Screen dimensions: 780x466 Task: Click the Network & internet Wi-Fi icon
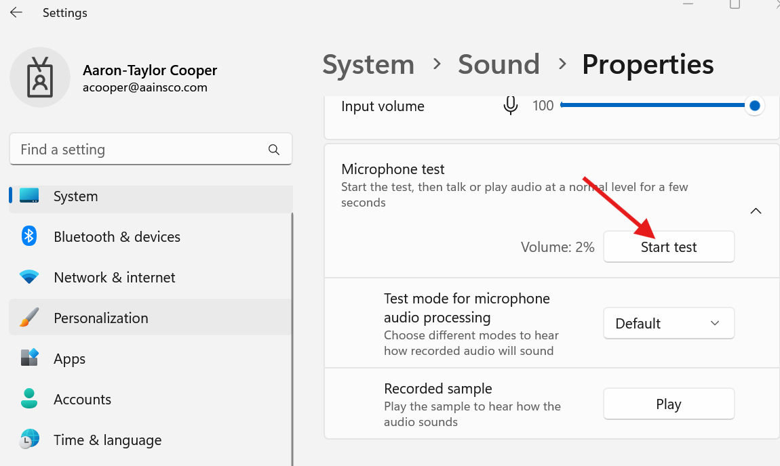pos(29,277)
